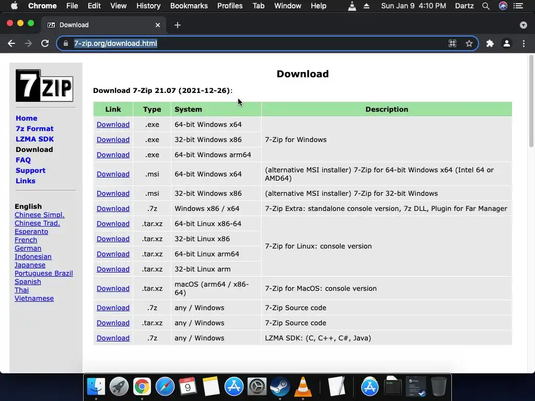Go to the Home page link
This screenshot has height=401, width=535.
(27, 118)
